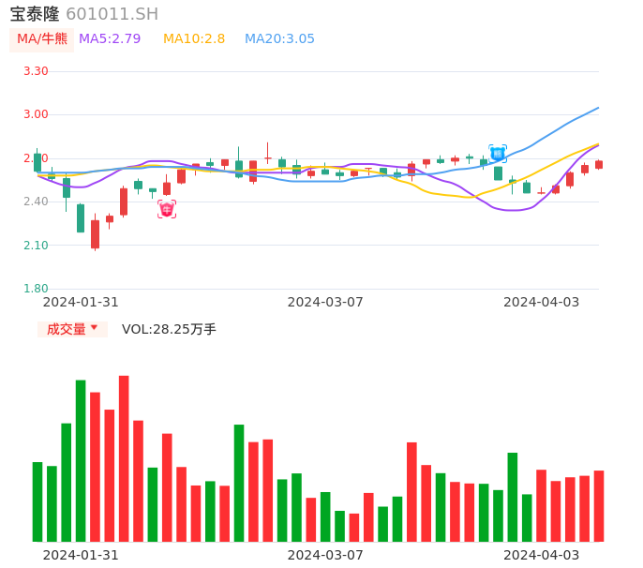Click the pink bull signal marker
643x568 pixels.
167,209
